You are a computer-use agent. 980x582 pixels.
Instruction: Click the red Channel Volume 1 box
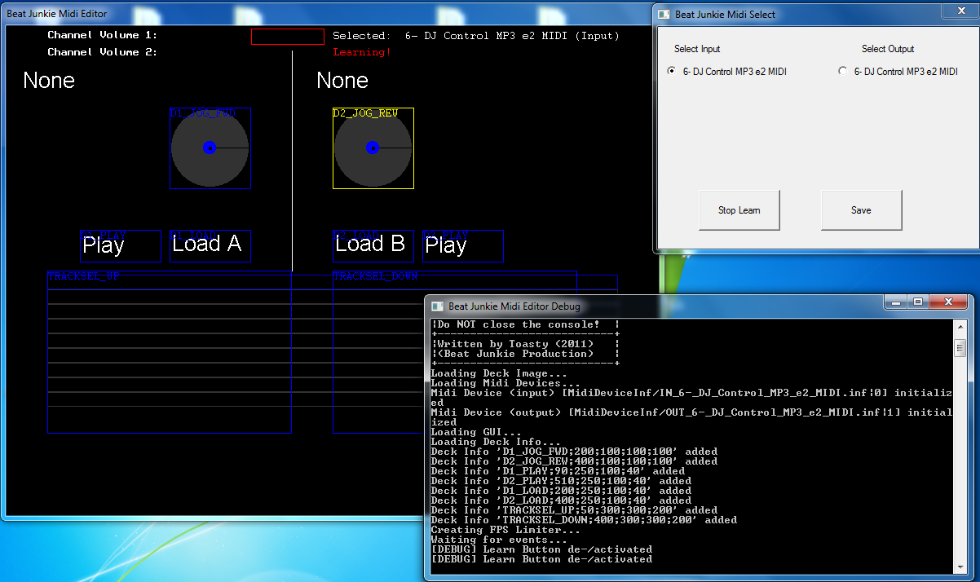287,37
